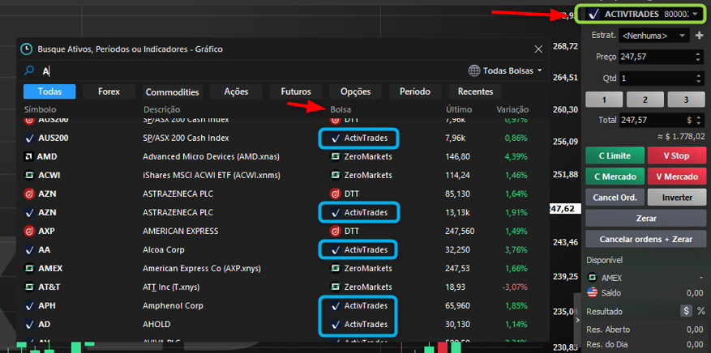Click the AMD logo icon in results

[x=28, y=156]
